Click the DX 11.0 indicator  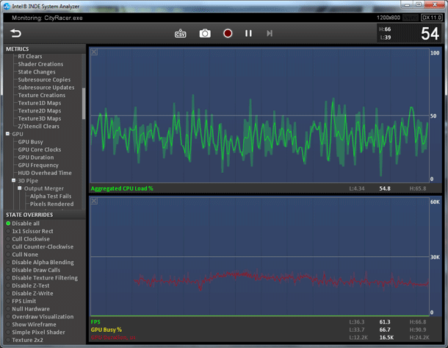pos(432,18)
